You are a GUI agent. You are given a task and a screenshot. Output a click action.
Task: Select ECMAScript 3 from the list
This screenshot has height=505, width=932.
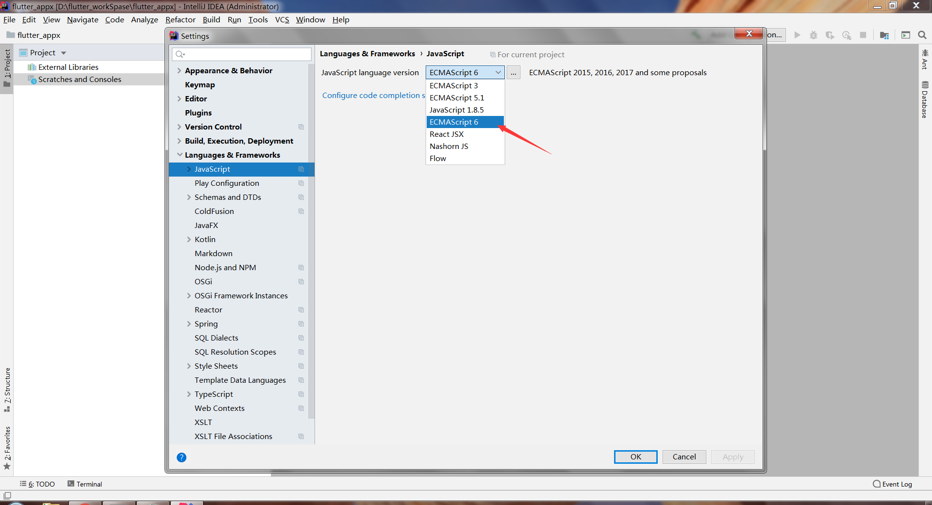(x=465, y=85)
